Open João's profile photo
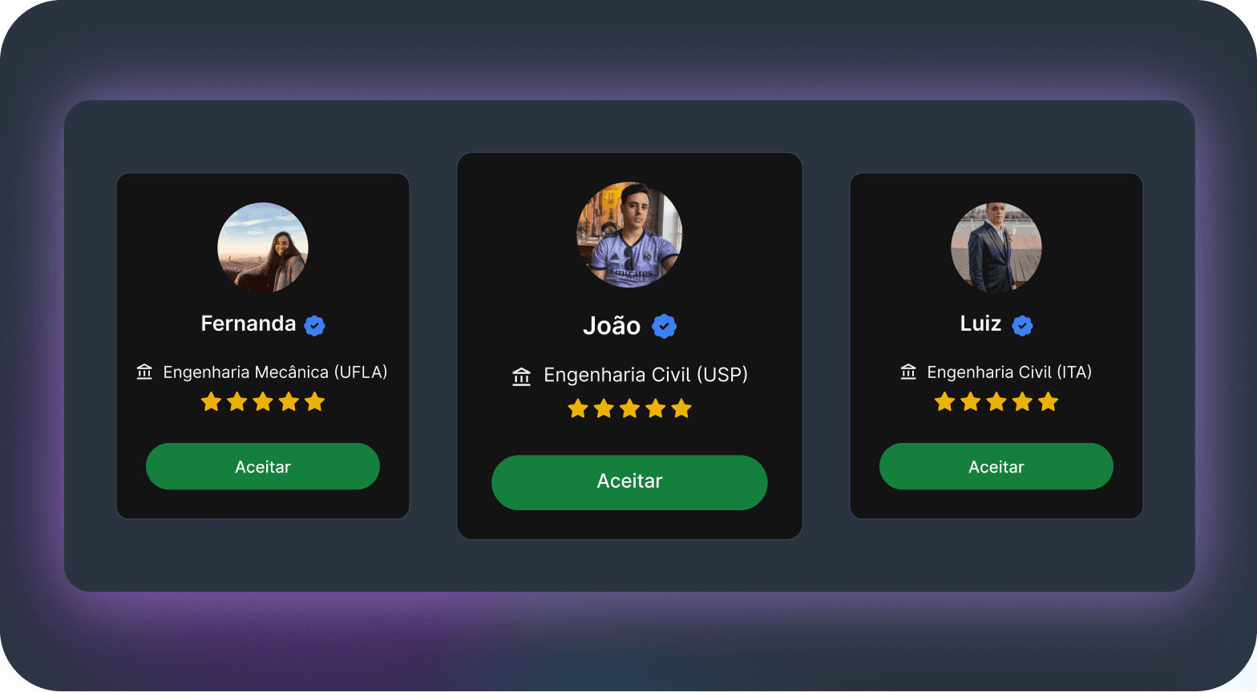This screenshot has height=692, width=1257. tap(629, 235)
